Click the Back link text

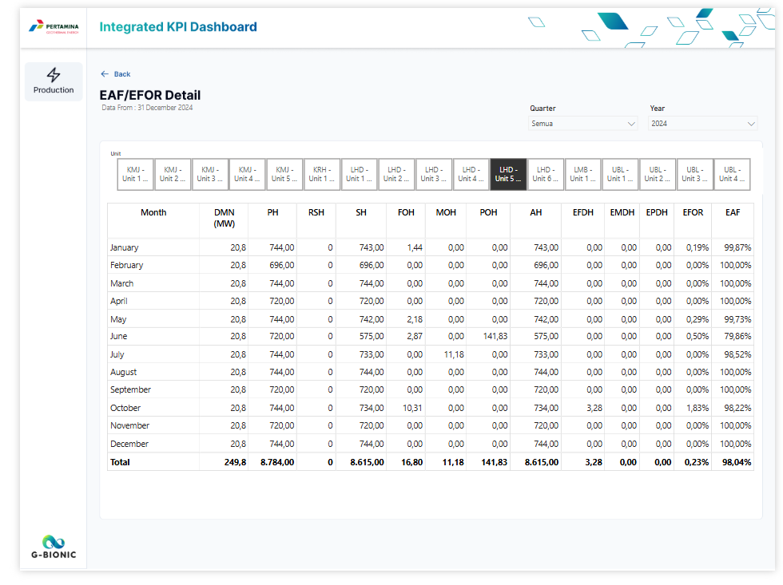pyautogui.click(x=122, y=74)
